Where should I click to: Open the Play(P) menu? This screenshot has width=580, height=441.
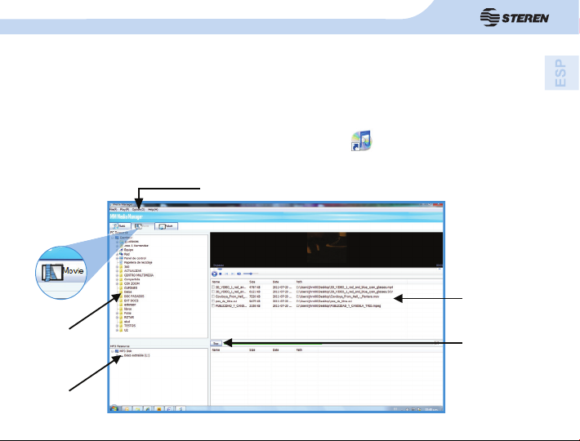[124, 210]
